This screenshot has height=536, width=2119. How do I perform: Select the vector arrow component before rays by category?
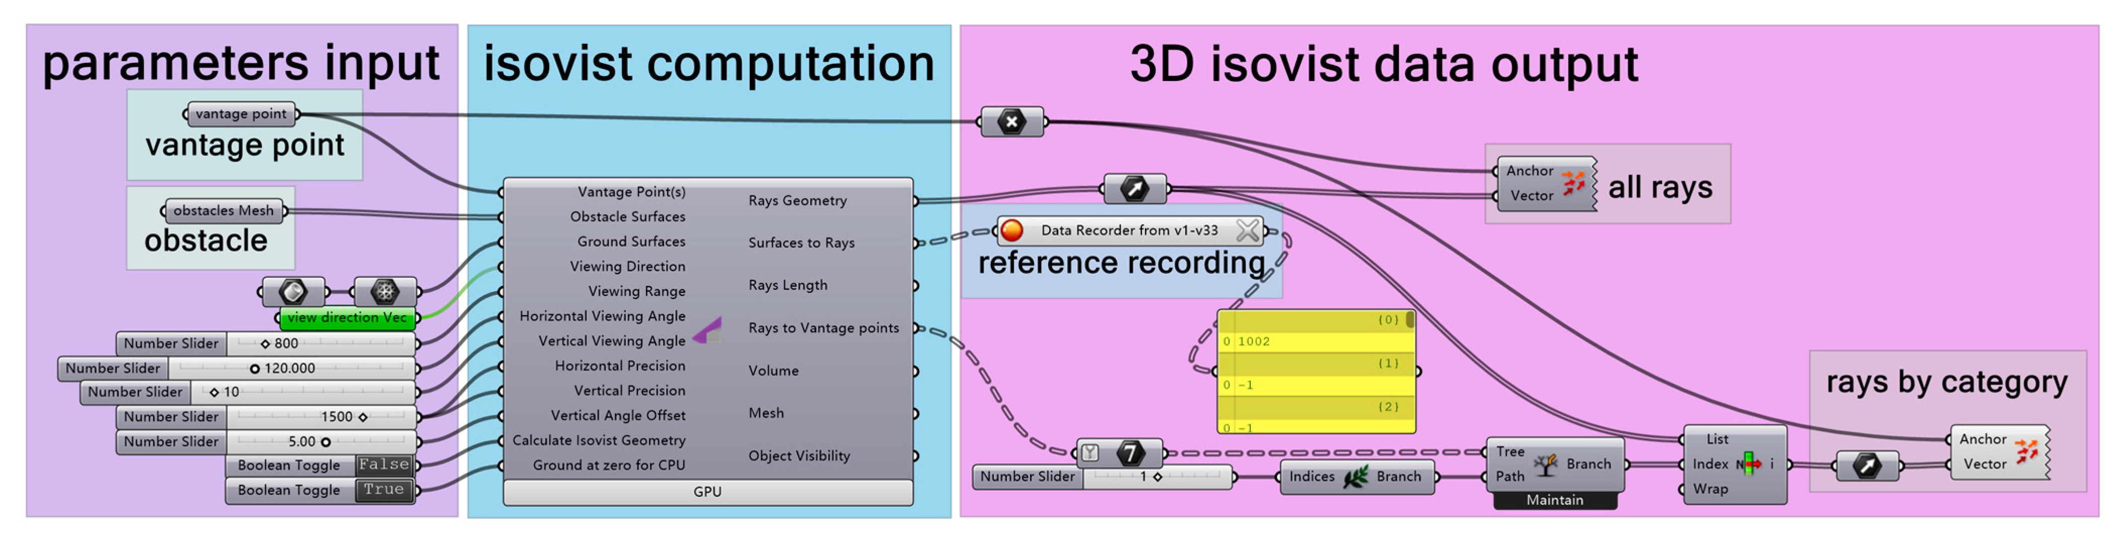[1867, 466]
